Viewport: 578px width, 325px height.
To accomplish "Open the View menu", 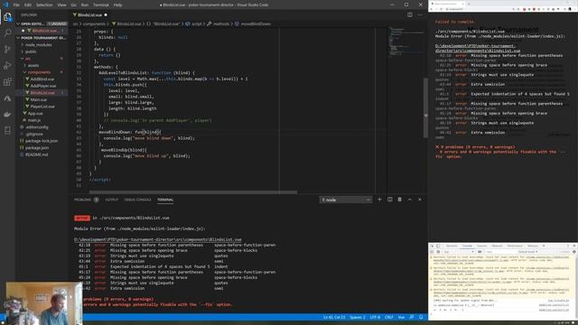I will pos(62,5).
